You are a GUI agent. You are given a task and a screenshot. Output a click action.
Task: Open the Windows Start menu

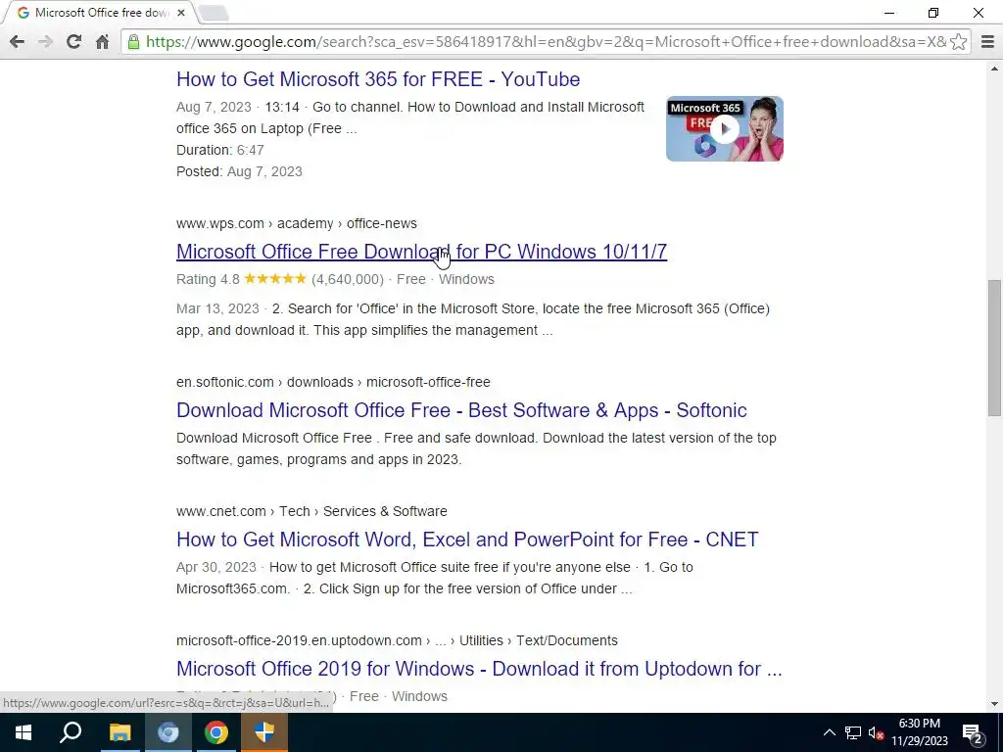coord(24,732)
